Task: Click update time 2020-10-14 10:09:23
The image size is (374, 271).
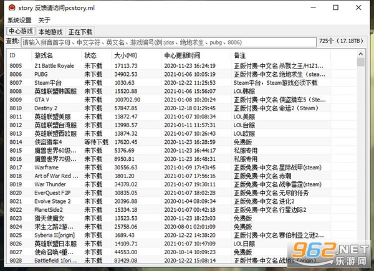Action: click(x=190, y=252)
